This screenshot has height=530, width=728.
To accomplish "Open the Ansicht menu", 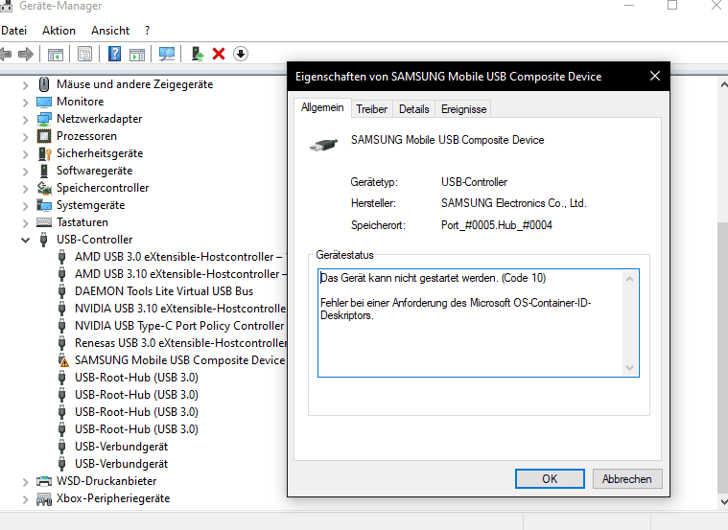I will (110, 31).
